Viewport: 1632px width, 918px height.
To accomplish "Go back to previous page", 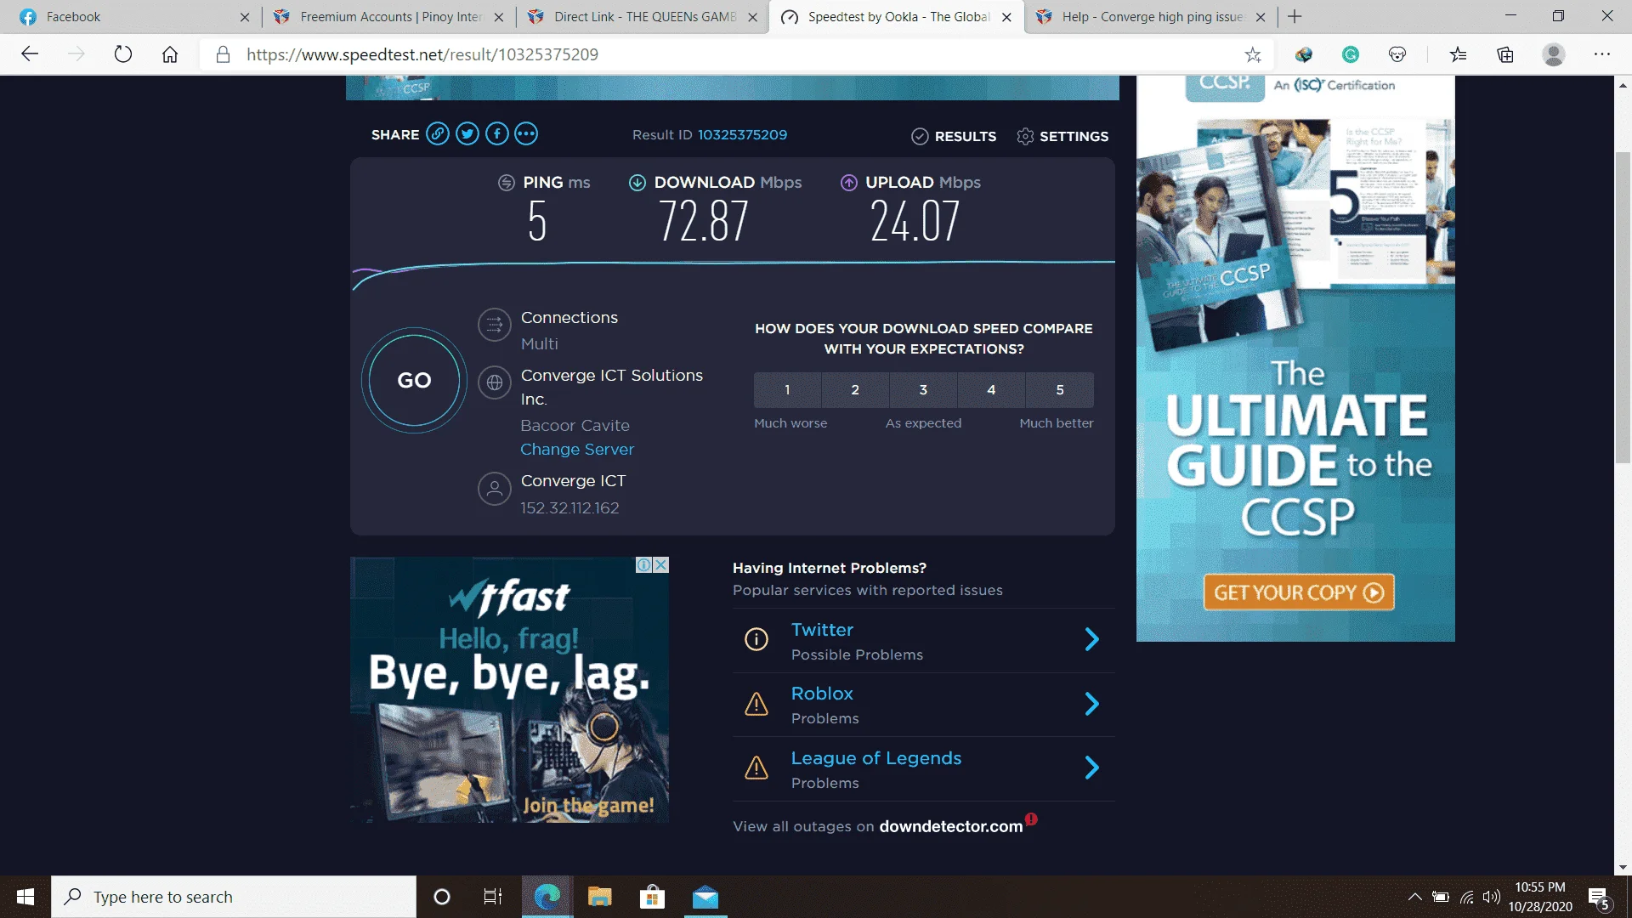I will point(30,54).
